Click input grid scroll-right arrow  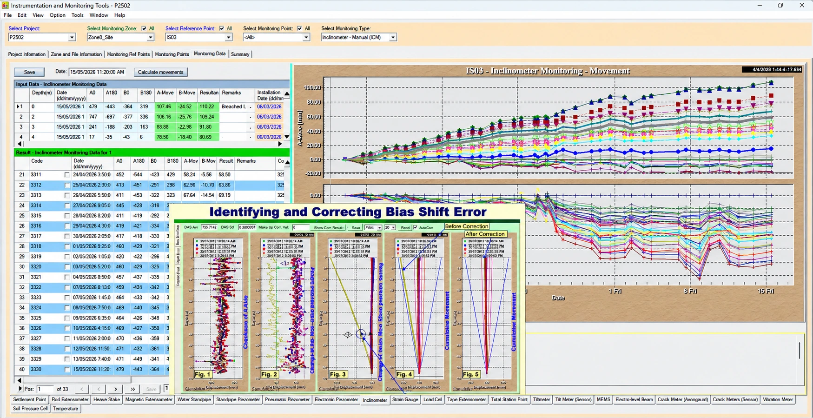[x=280, y=144]
